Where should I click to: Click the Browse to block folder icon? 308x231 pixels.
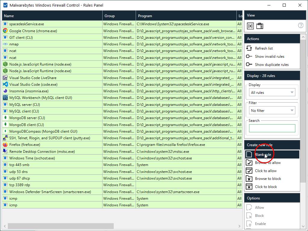coord(249,179)
